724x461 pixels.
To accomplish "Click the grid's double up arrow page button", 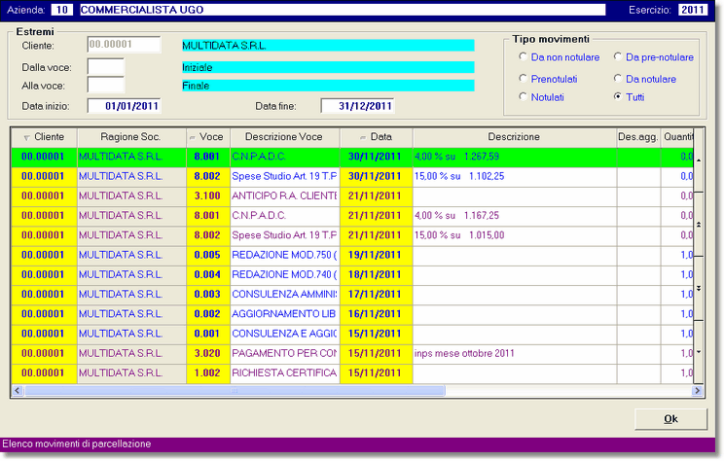I will coord(699,225).
